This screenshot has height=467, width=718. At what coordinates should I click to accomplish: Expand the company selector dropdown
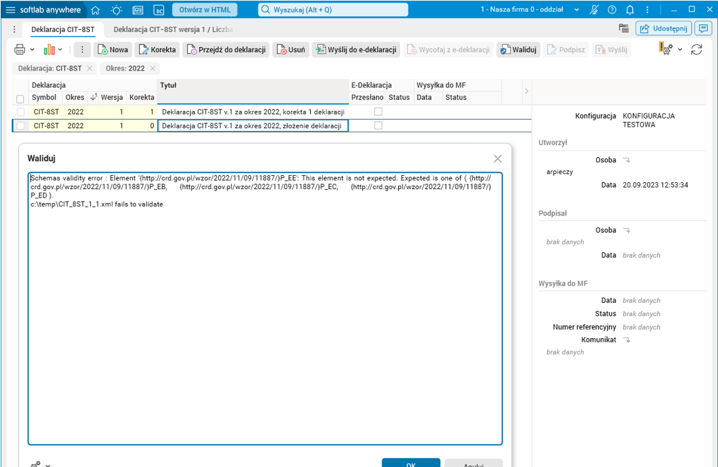point(577,10)
